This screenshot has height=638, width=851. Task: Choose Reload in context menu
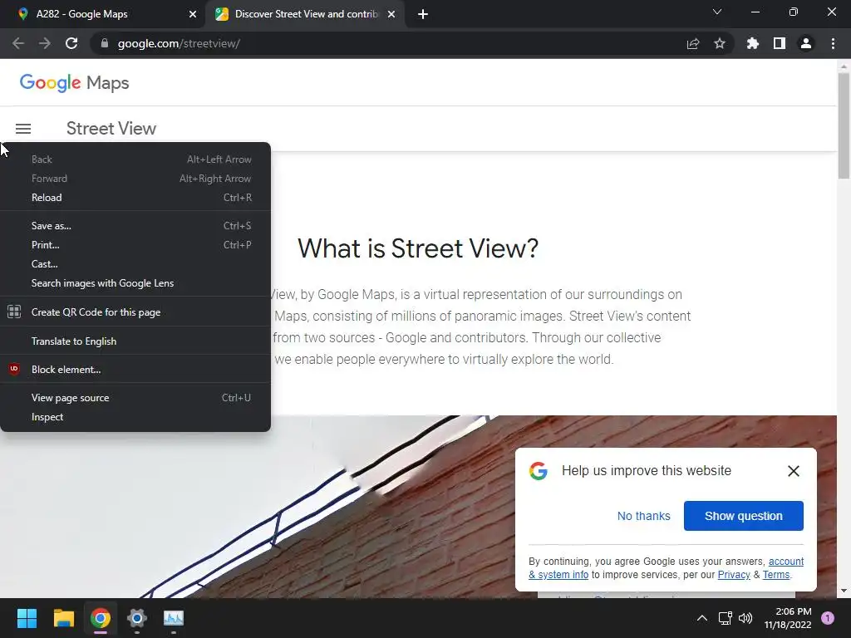point(135,198)
